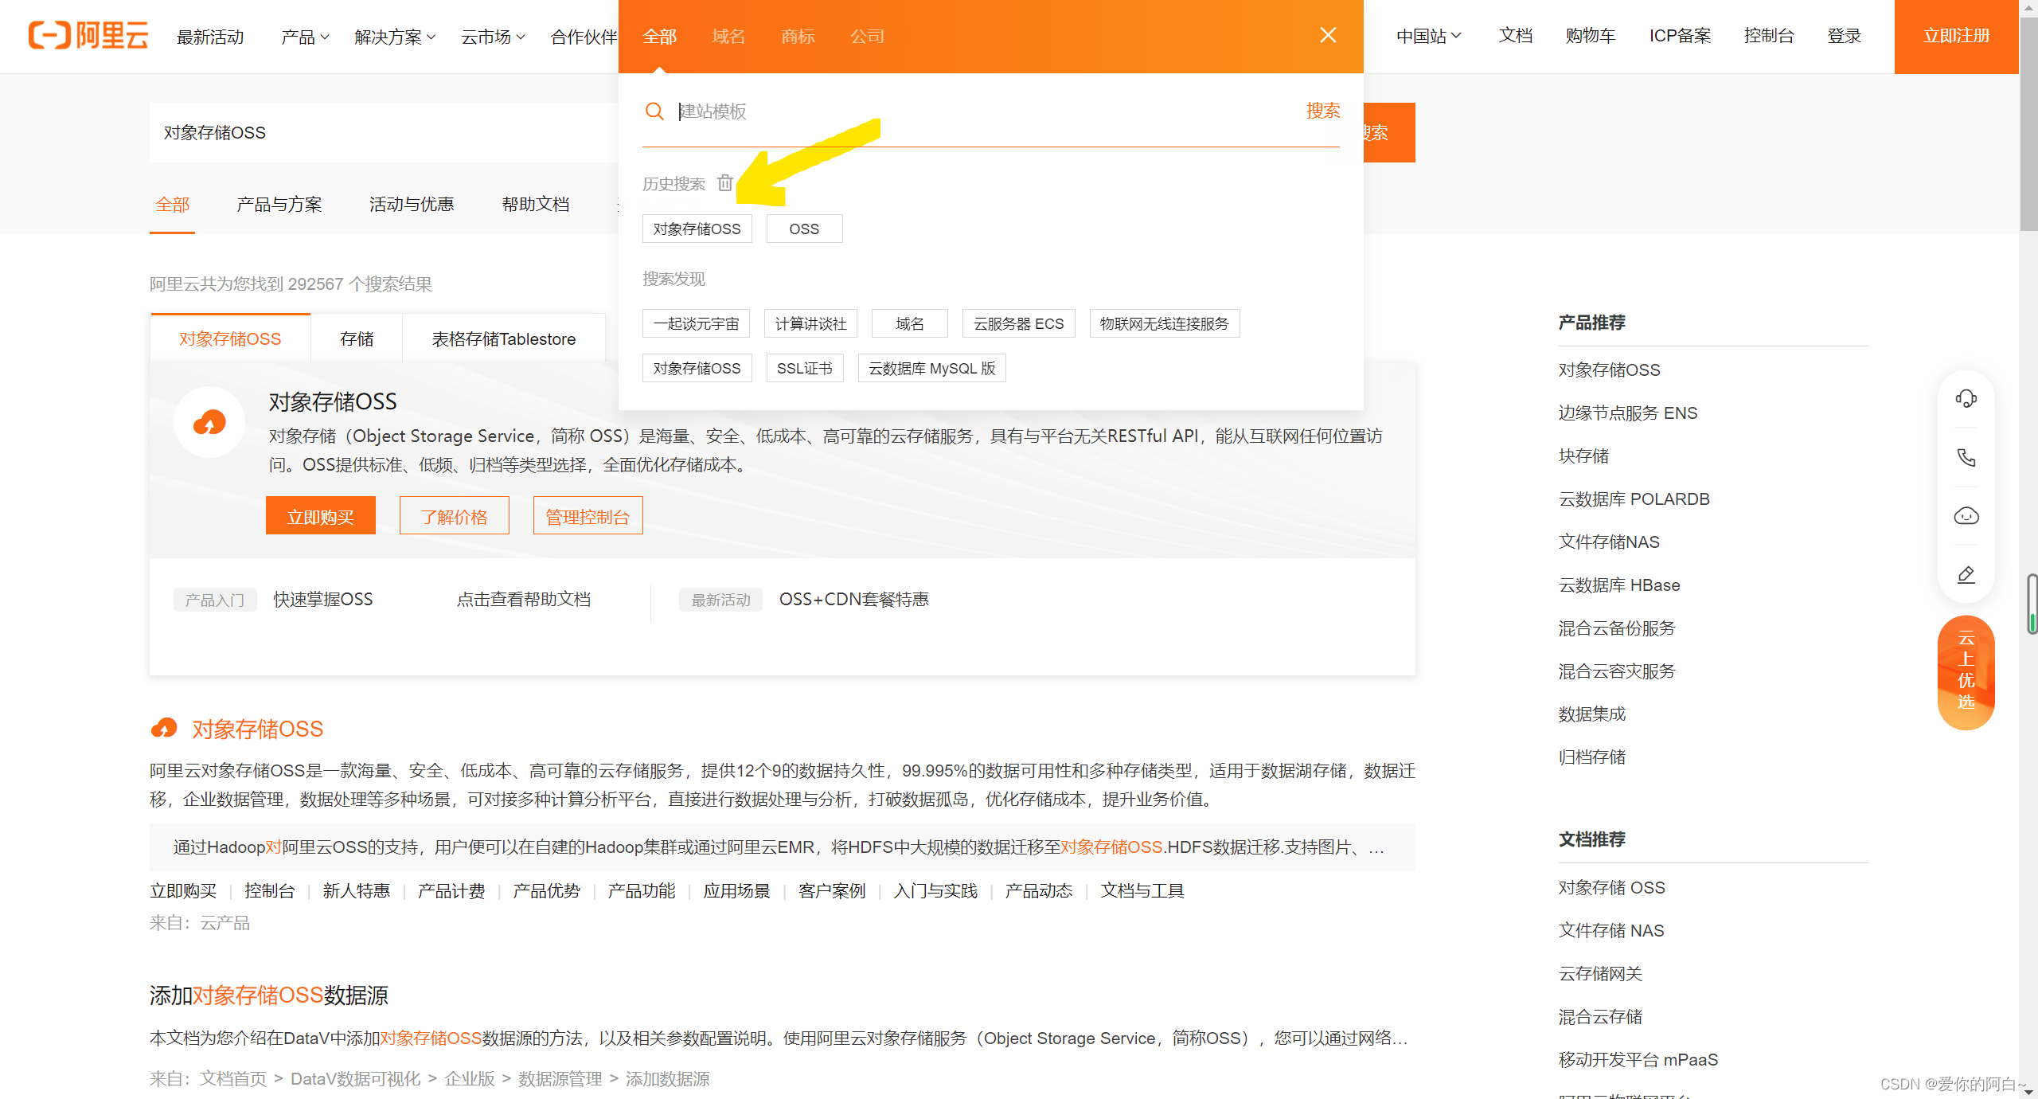Choose OSS from search history

click(804, 229)
